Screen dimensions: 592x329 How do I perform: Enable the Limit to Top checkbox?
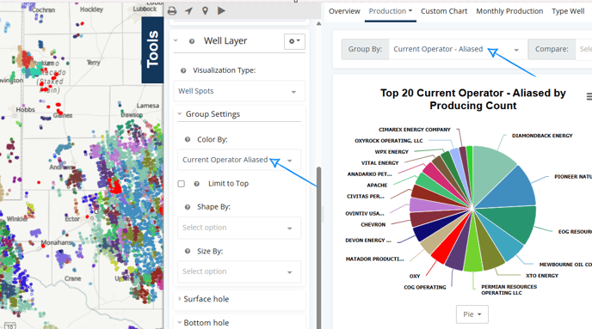click(182, 184)
